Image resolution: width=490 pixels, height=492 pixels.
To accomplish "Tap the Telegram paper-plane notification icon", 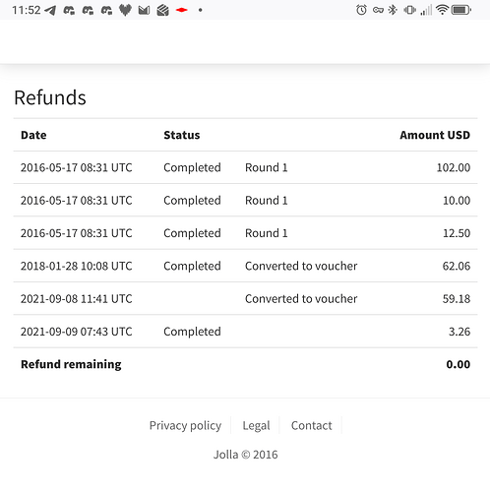I will pos(50,10).
